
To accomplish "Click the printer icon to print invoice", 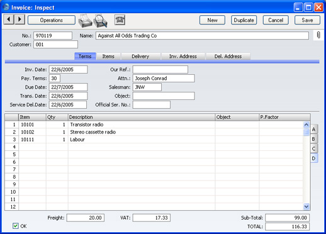I will pos(85,21).
